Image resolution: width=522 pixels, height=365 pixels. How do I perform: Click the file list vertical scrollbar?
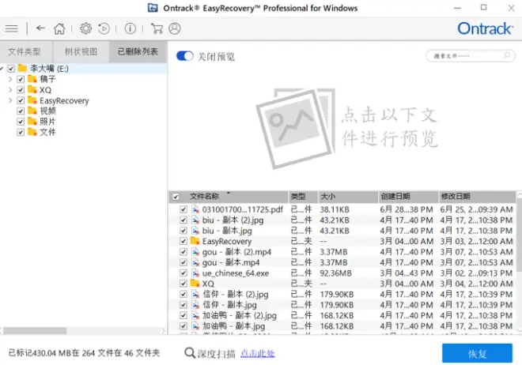pyautogui.click(x=519, y=235)
